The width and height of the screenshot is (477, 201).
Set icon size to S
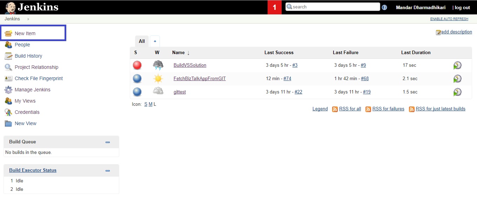click(x=146, y=104)
